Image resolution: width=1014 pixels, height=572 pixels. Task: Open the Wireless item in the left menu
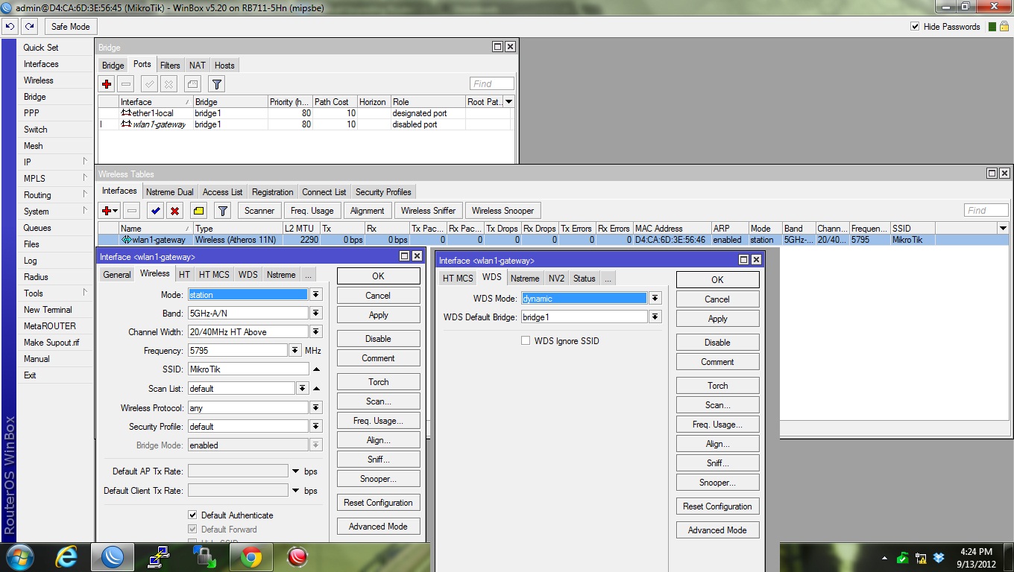coord(39,80)
